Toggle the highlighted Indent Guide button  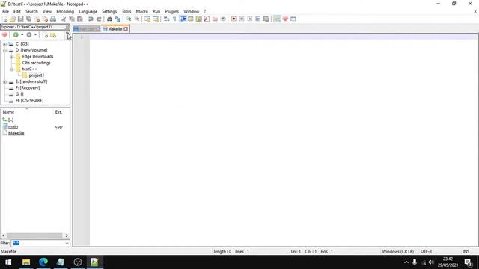point(183,19)
